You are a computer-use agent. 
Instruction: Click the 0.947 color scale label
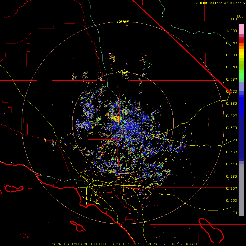click(232, 43)
